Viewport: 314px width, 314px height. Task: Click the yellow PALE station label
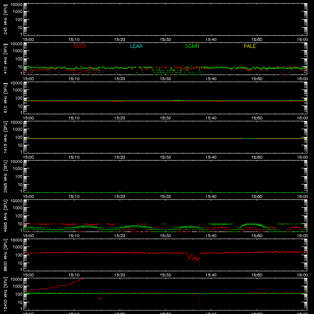click(250, 46)
